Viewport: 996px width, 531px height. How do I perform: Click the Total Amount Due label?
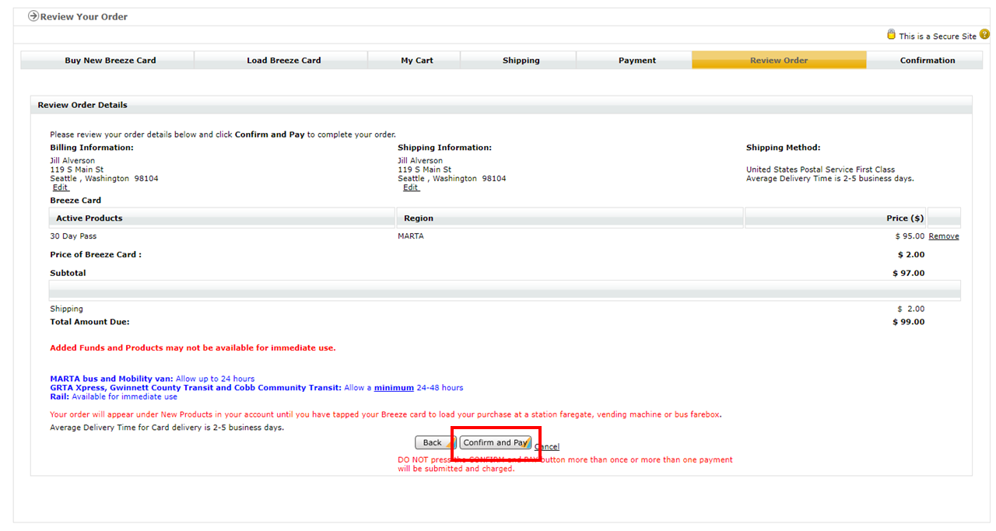pyautogui.click(x=89, y=322)
